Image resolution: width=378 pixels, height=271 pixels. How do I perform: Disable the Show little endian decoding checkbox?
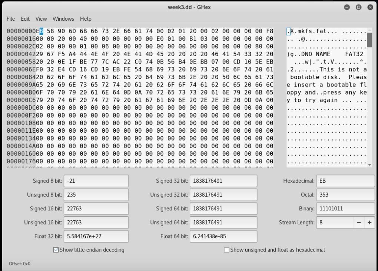click(x=56, y=250)
